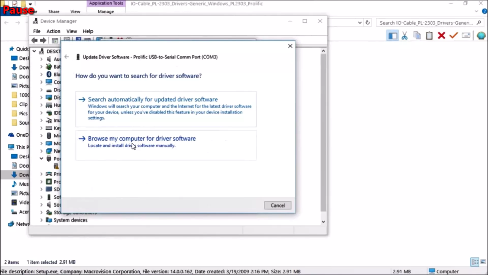Click the orange checkmark icon in Explorer toolbar
The height and width of the screenshot is (275, 488).
click(454, 35)
